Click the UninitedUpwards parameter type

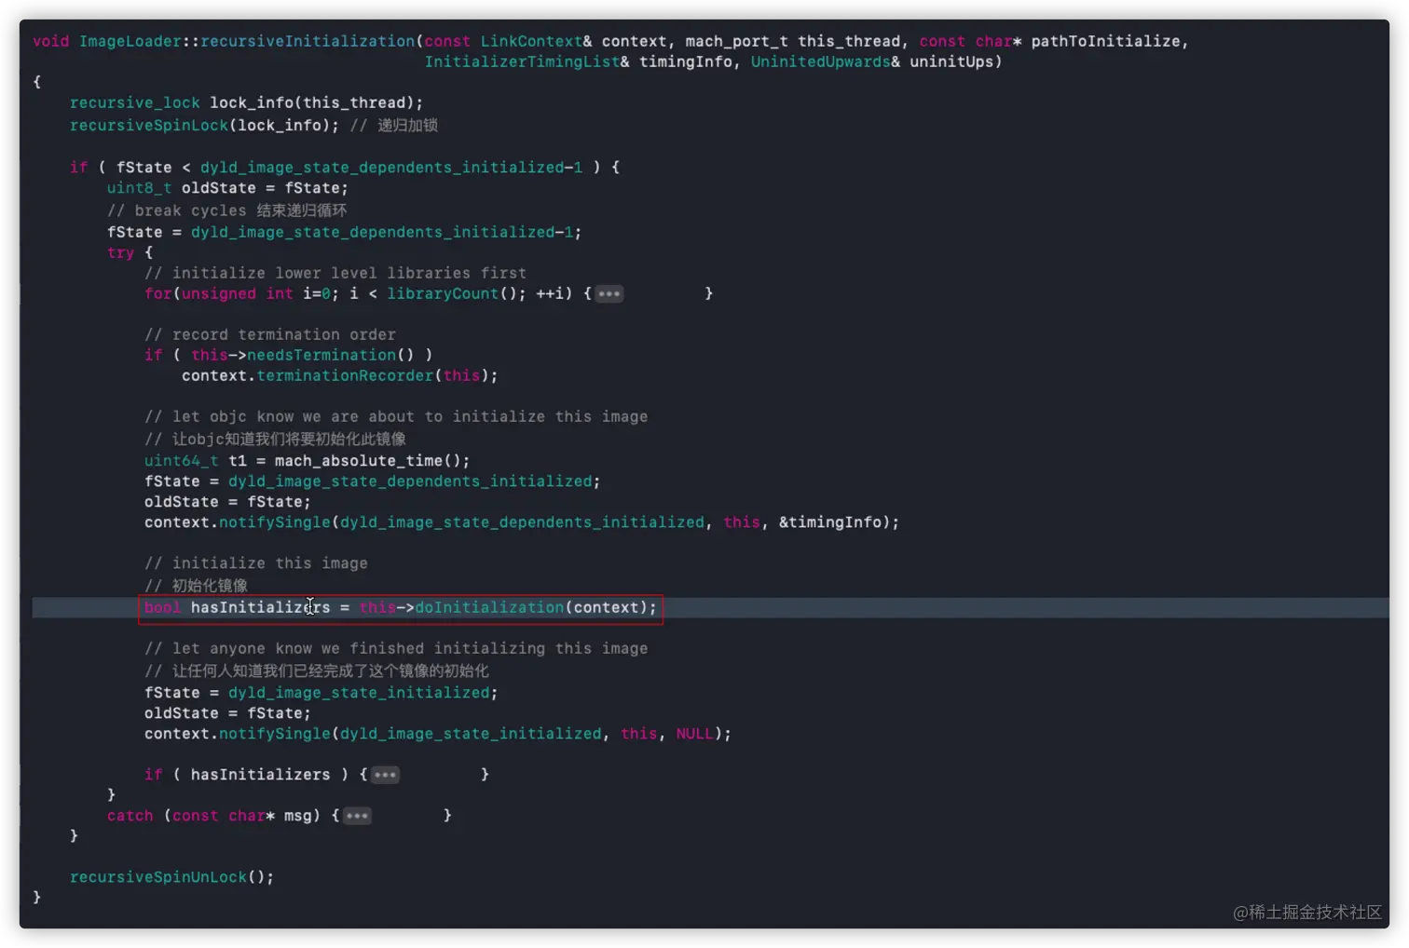coord(820,61)
